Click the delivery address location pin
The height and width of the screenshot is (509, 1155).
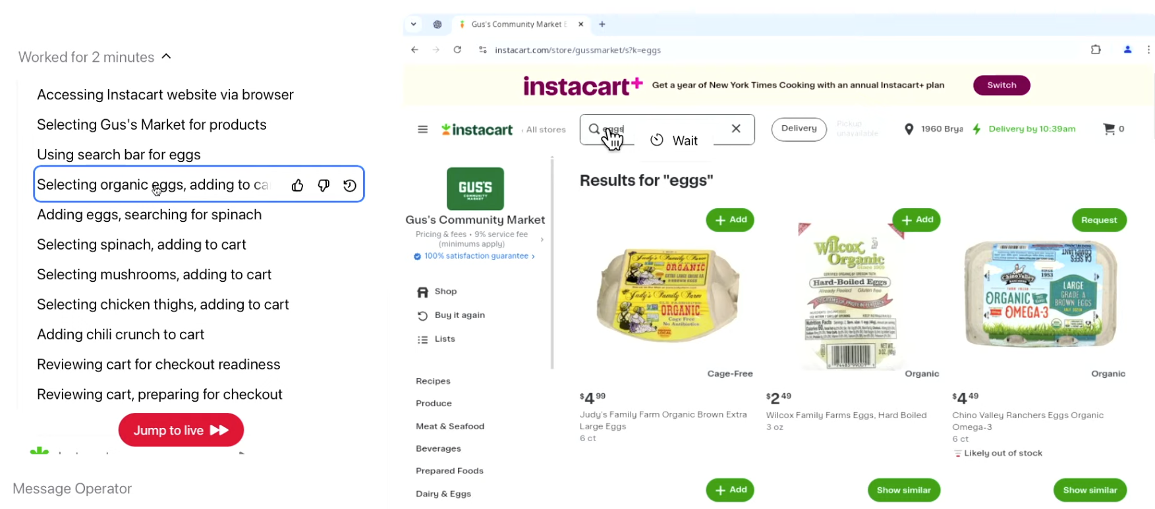[x=909, y=129]
